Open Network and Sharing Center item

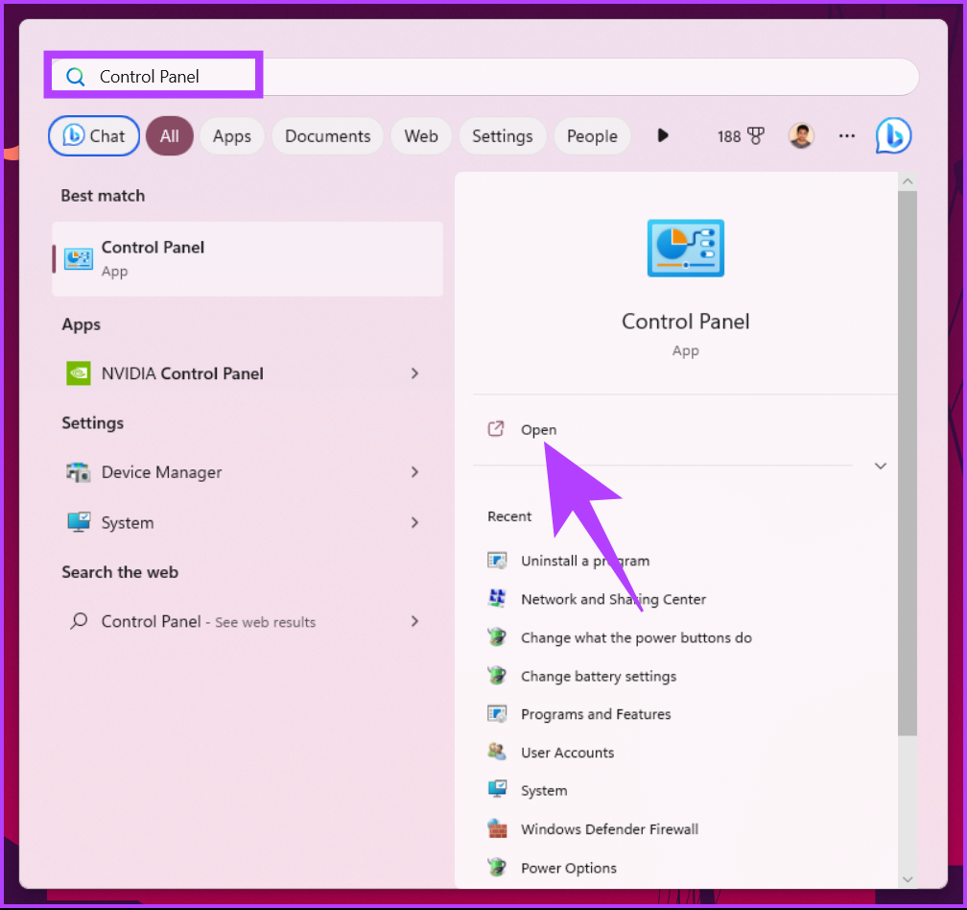click(x=614, y=599)
